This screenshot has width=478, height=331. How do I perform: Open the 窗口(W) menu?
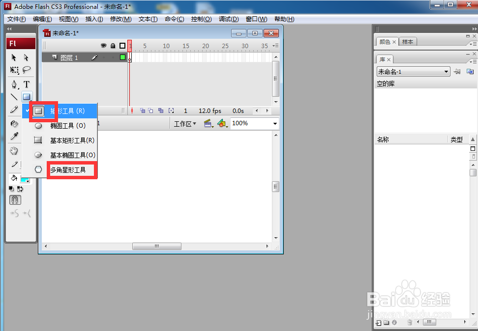[x=256, y=19]
